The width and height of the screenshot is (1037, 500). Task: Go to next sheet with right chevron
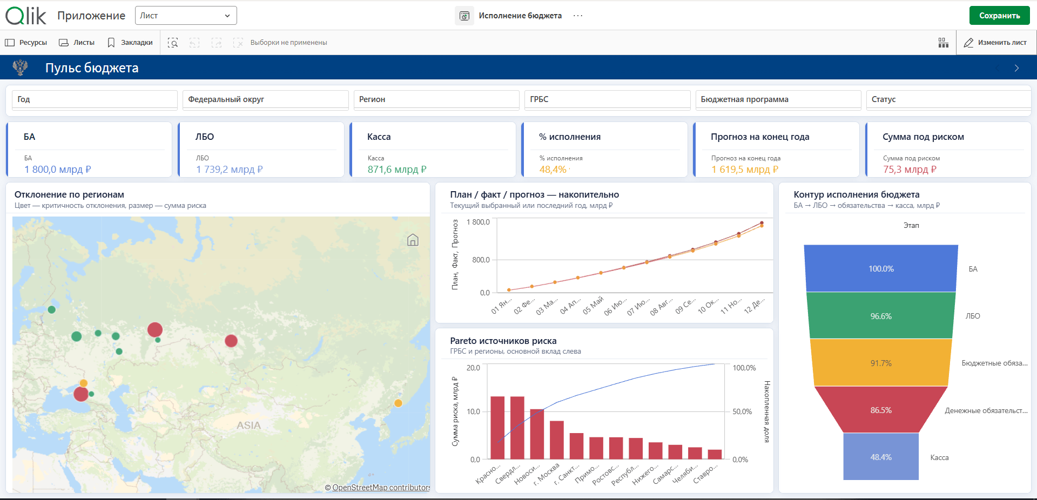(x=1016, y=68)
